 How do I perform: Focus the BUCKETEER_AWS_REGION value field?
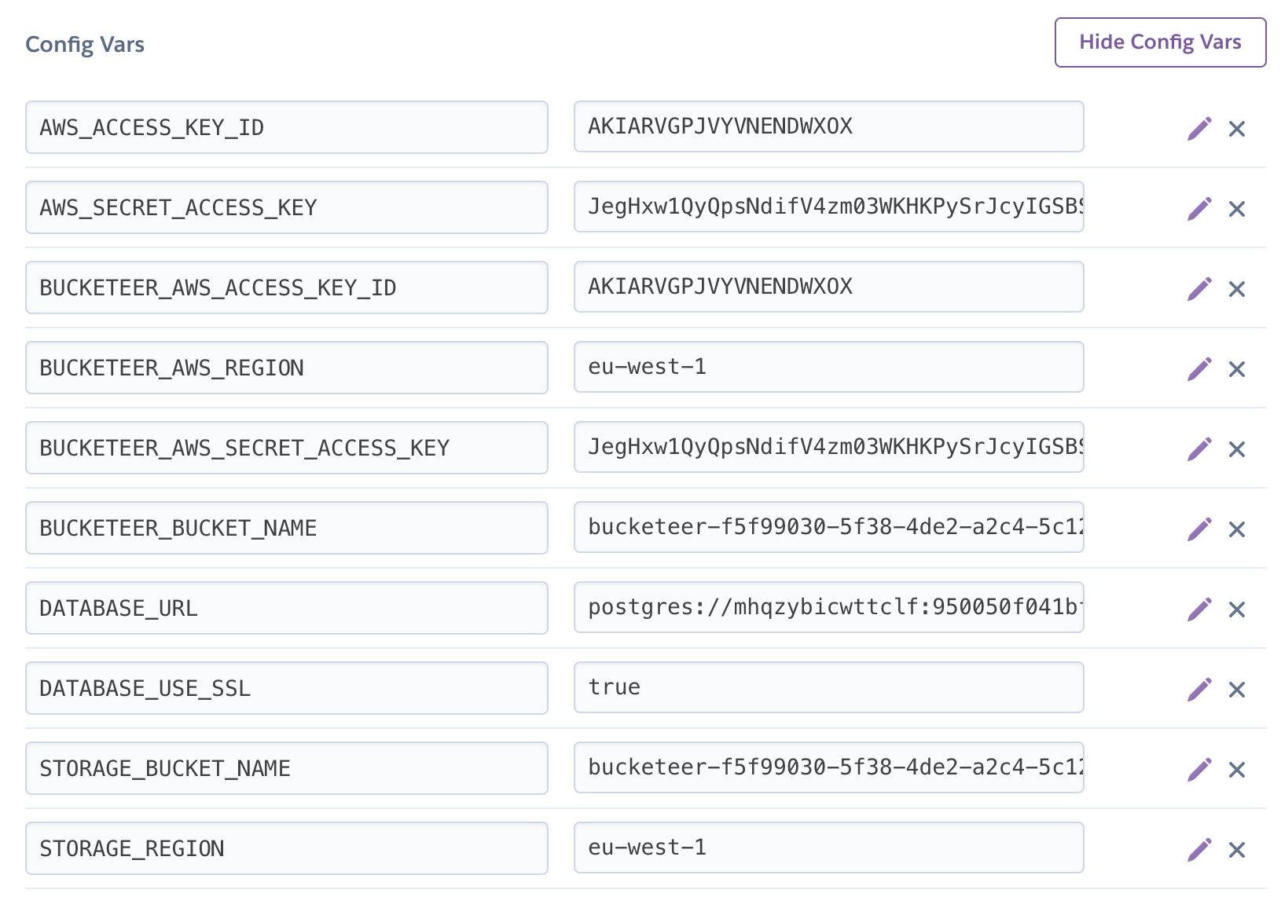click(828, 367)
